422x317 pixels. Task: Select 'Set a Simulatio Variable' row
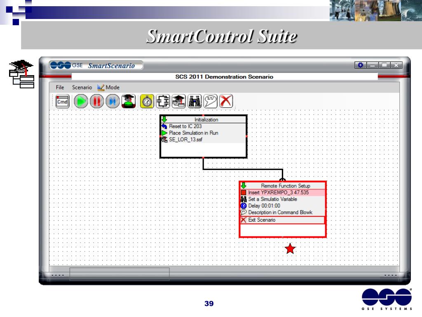click(283, 199)
